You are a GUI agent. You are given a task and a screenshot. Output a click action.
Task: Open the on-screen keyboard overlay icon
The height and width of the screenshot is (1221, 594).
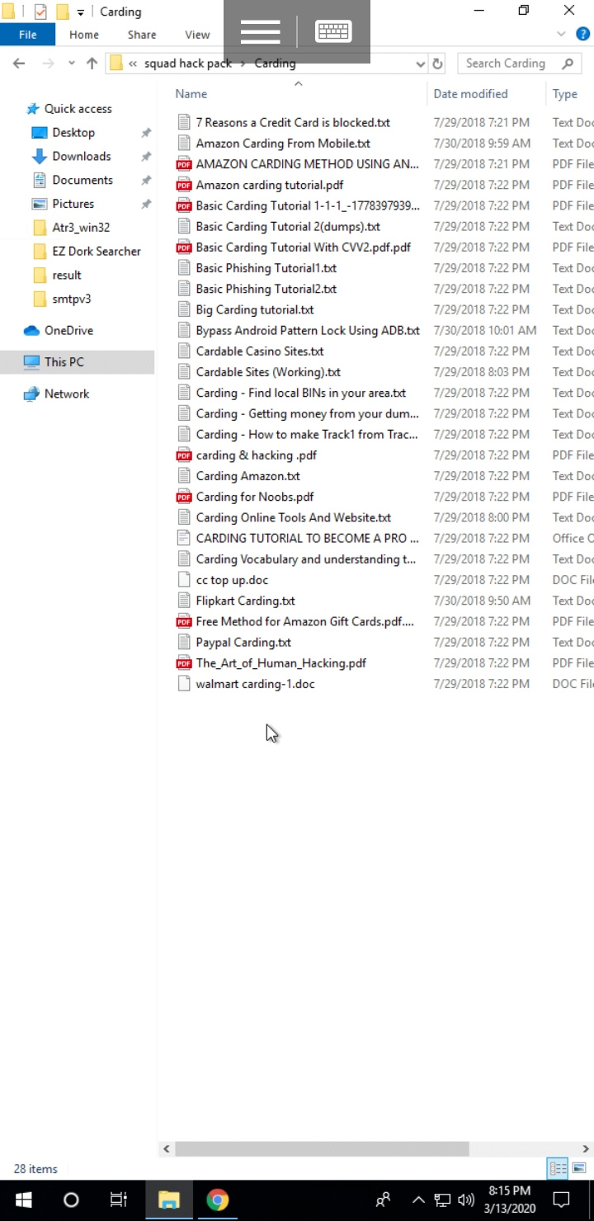coord(333,32)
